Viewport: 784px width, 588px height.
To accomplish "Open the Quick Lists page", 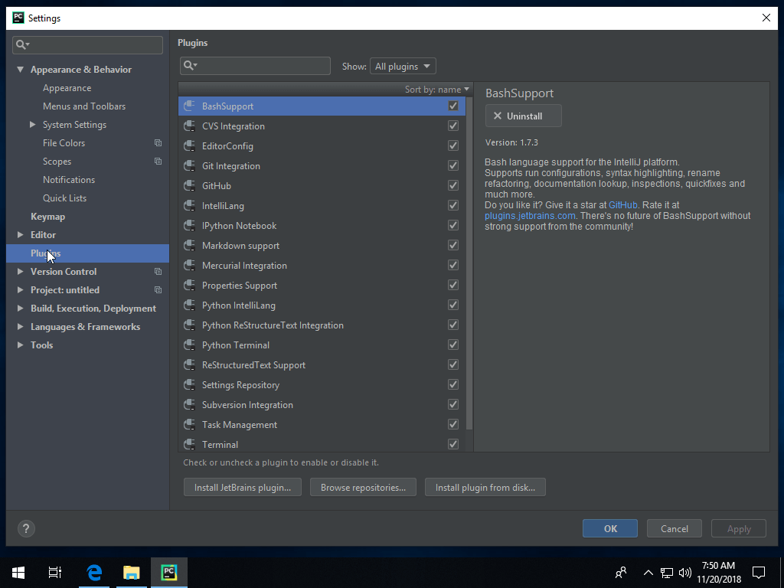I will point(64,198).
